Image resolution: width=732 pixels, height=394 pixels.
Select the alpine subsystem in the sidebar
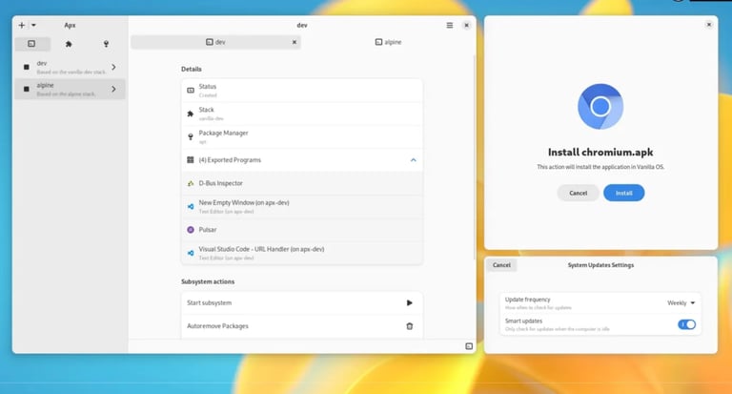click(x=70, y=90)
